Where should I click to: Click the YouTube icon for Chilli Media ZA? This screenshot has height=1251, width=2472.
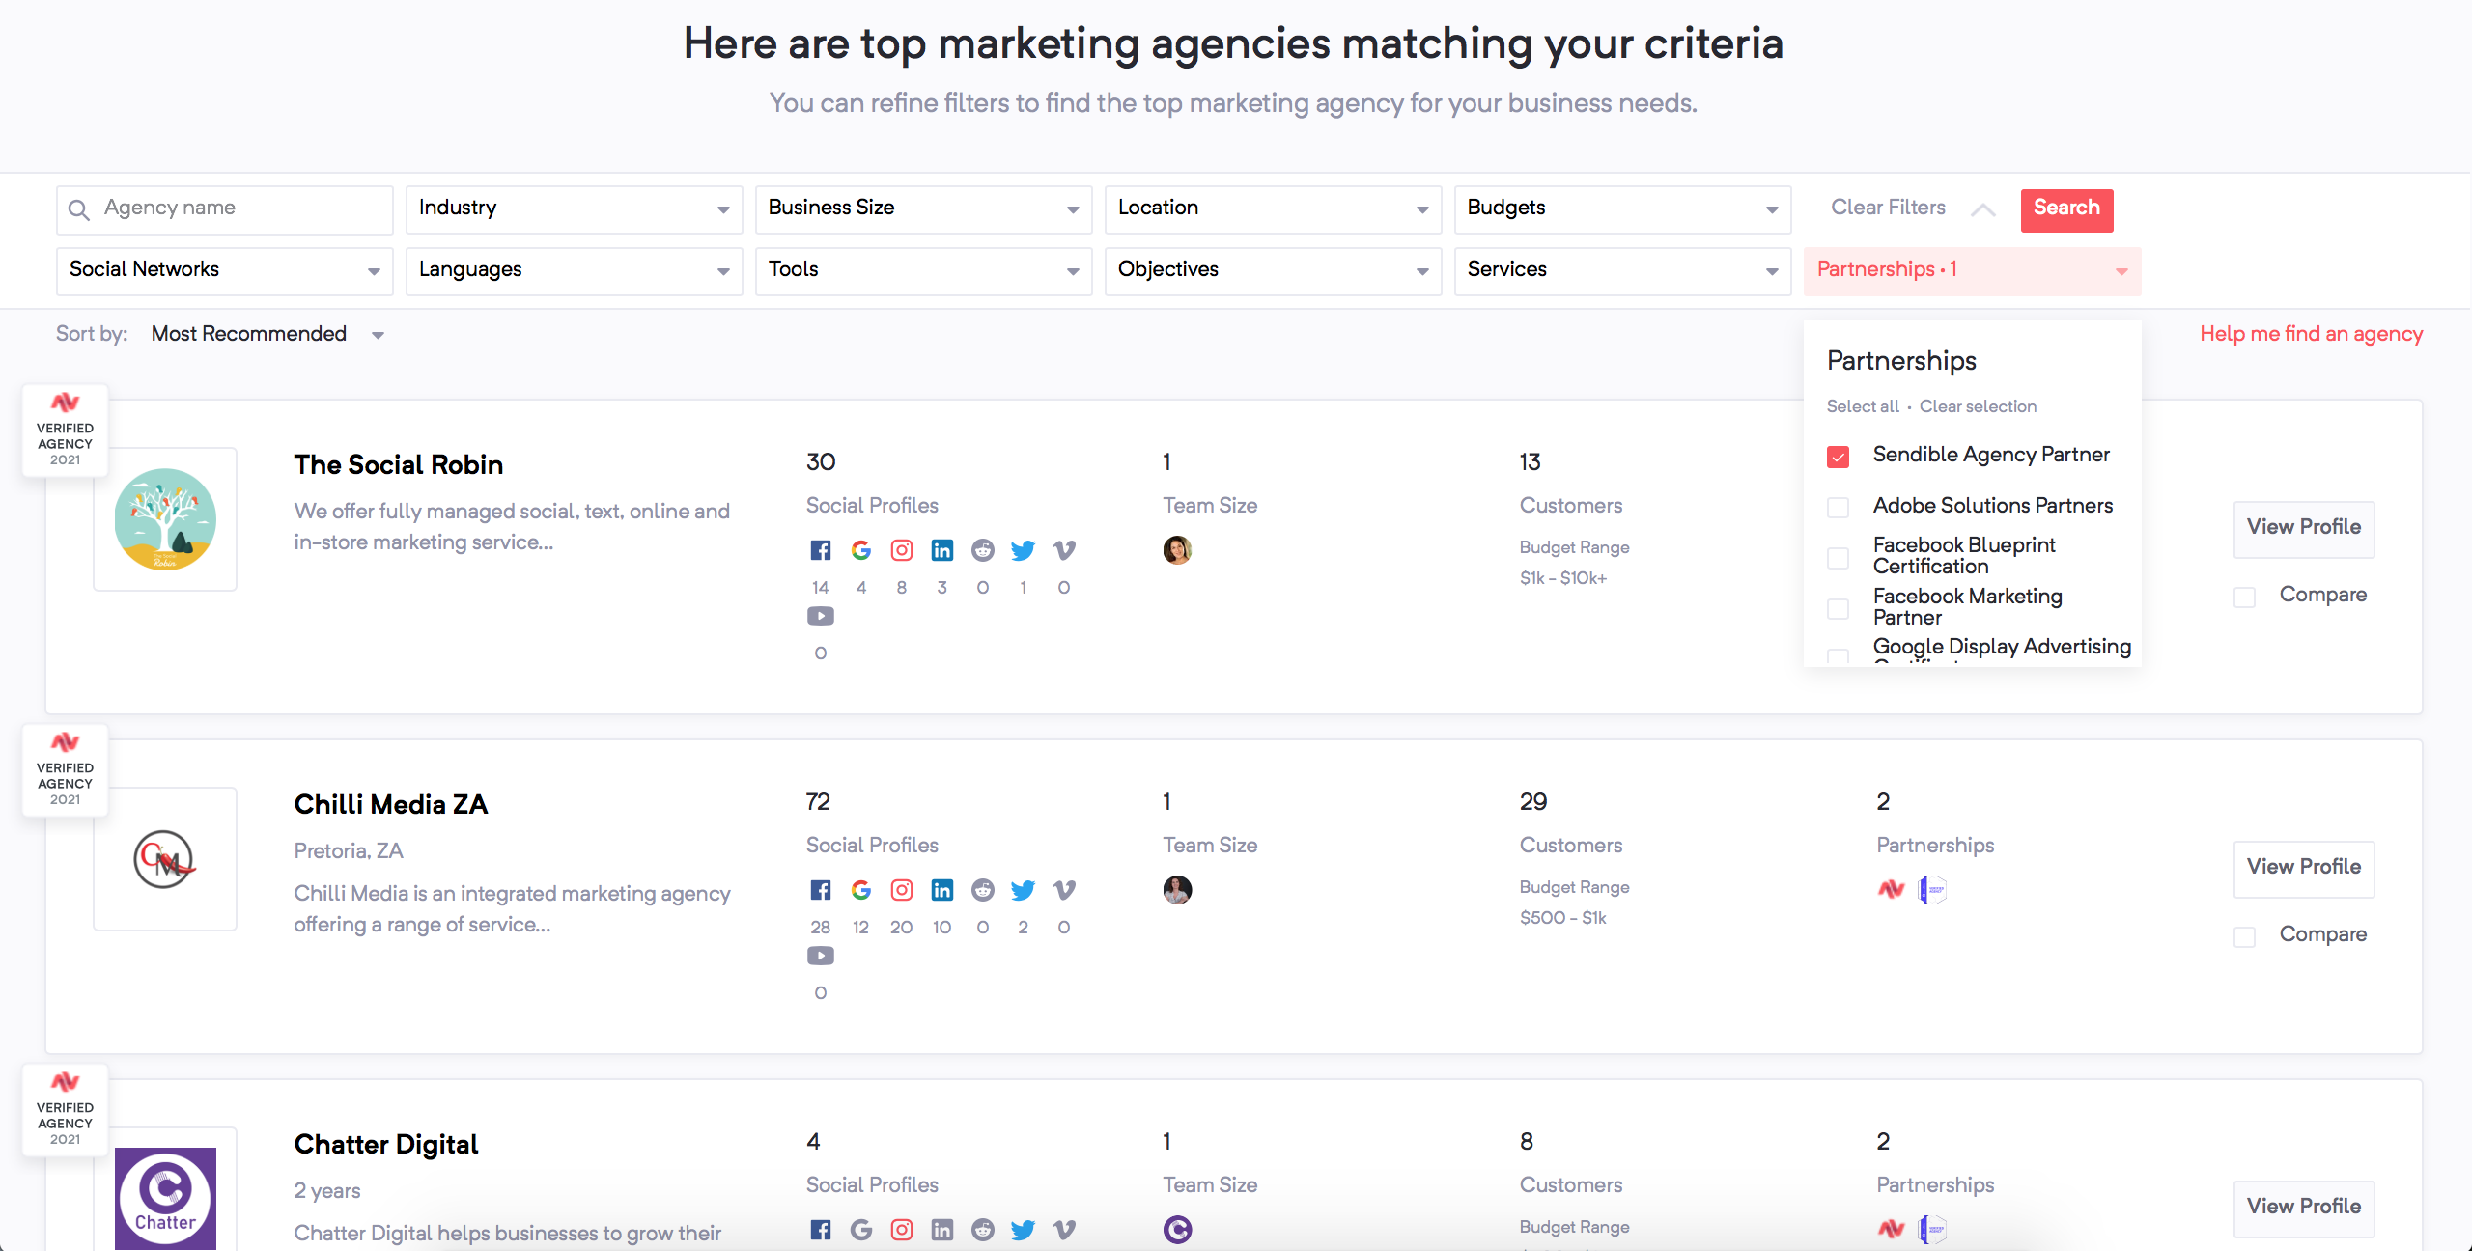point(820,956)
